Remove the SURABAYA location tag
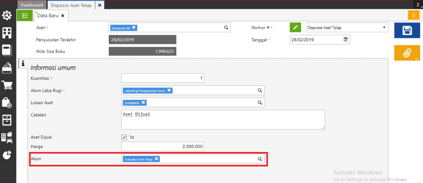 click(143, 102)
